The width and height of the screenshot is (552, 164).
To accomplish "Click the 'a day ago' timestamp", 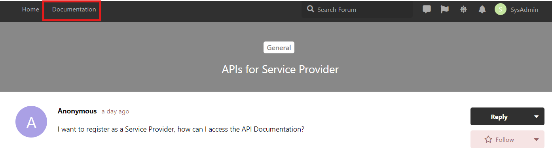I will click(115, 111).
